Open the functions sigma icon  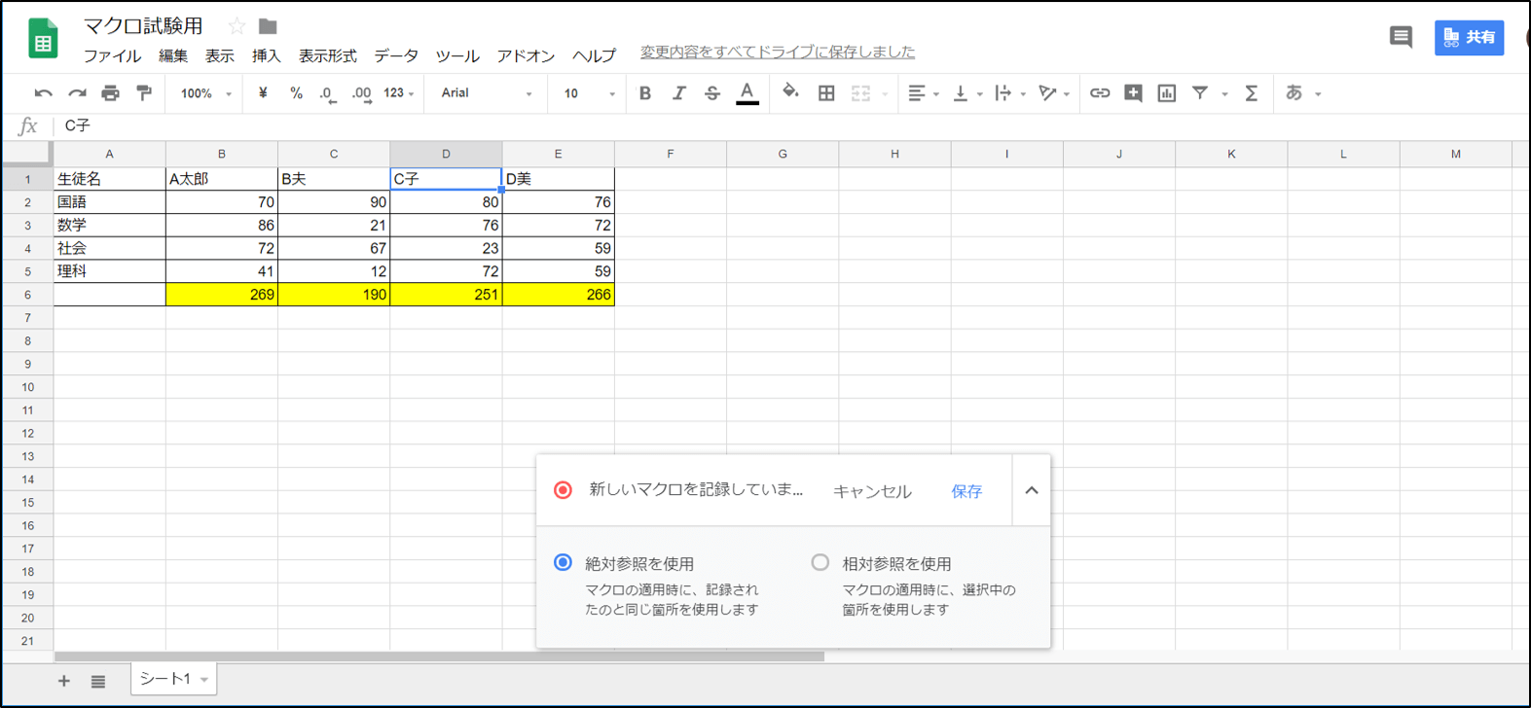coord(1252,93)
